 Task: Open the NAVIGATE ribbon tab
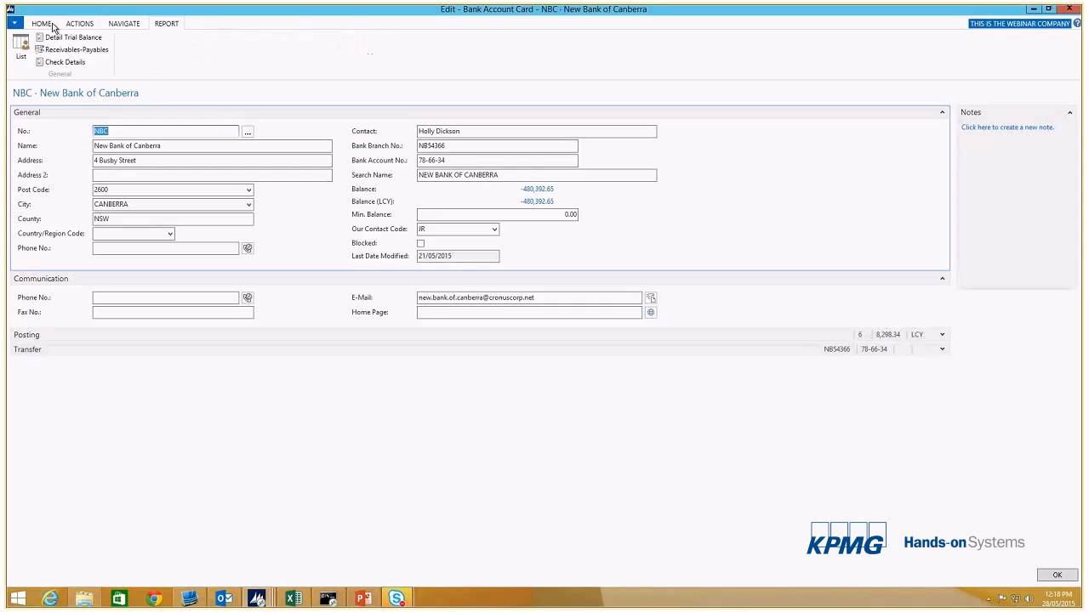click(124, 24)
